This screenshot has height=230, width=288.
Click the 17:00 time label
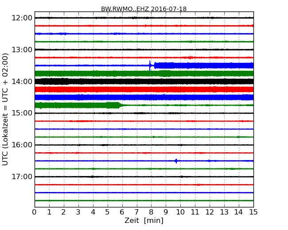click(x=22, y=176)
